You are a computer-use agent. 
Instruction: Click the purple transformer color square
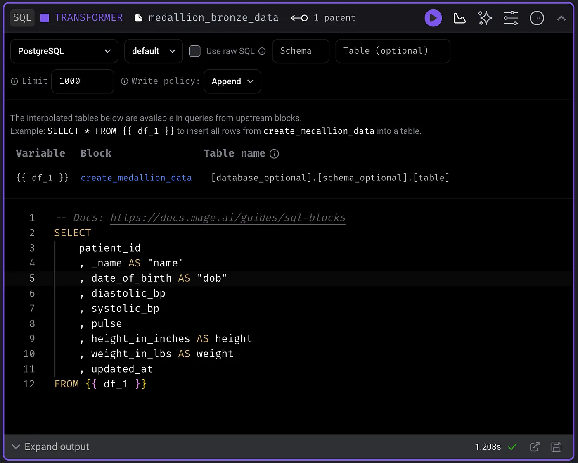45,18
